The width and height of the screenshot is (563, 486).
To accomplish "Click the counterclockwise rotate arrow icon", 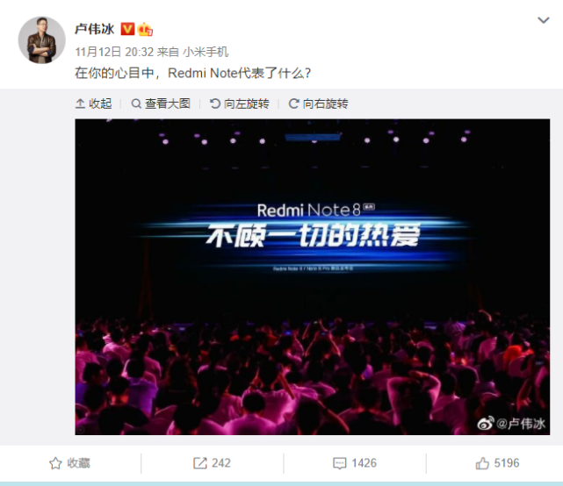I will [x=214, y=104].
